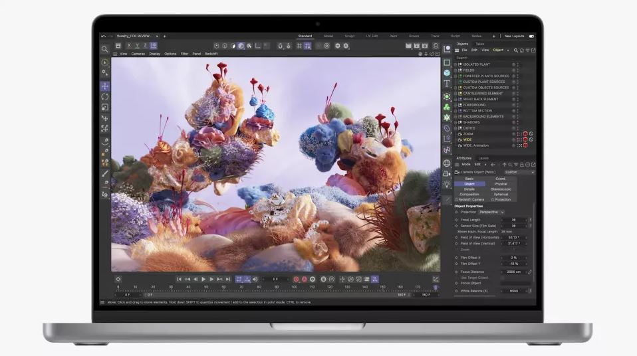Select the WIDE_Animation camera object

pyautogui.click(x=475, y=145)
